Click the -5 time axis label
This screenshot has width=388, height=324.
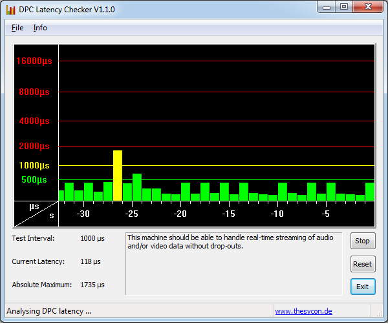[x=326, y=214]
